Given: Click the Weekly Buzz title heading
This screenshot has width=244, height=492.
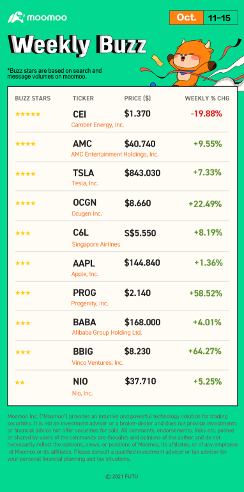Looking at the screenshot, I should pyautogui.click(x=77, y=45).
